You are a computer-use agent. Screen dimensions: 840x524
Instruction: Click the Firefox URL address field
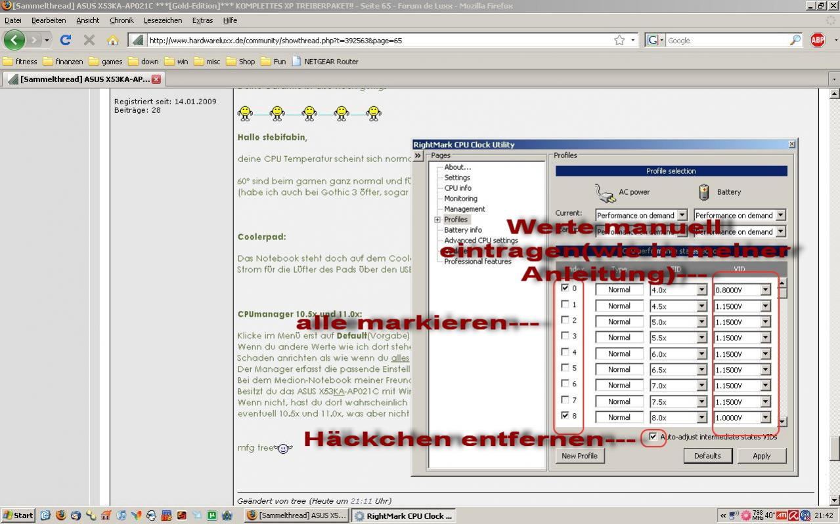point(378,40)
